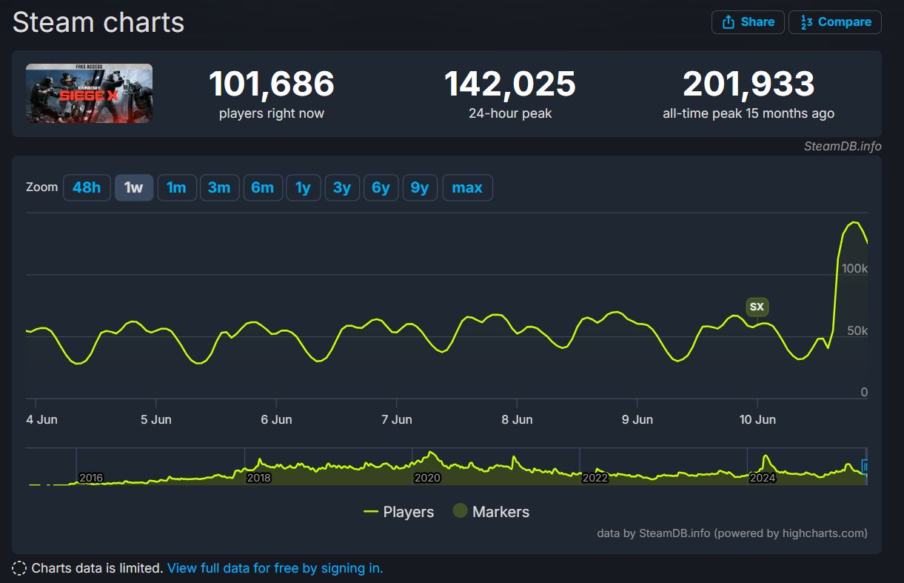904x583 pixels.
Task: Click the 9 Jun axis label
Action: tap(637, 419)
